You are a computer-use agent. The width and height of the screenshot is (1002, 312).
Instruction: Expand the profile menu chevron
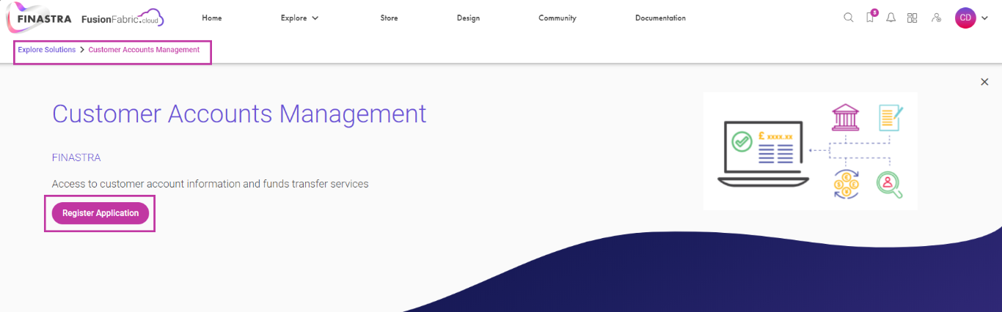984,18
